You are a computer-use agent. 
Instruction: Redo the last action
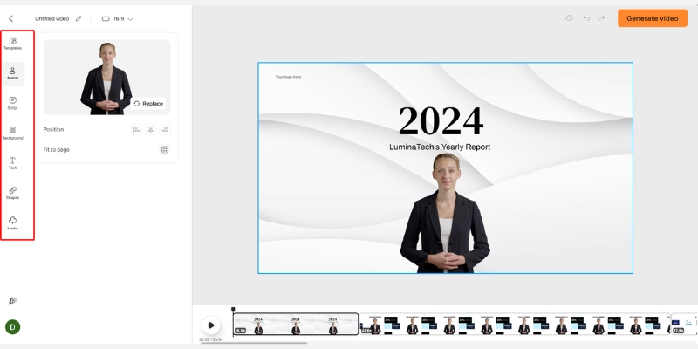point(601,18)
